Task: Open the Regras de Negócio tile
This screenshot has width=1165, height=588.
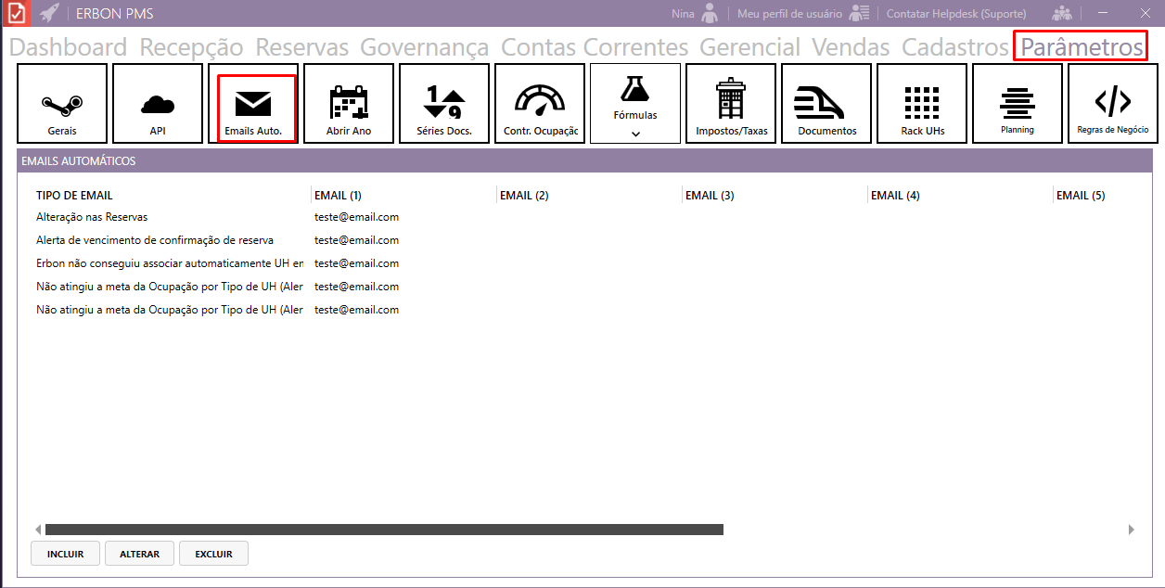Action: click(x=1113, y=103)
